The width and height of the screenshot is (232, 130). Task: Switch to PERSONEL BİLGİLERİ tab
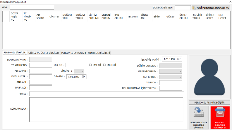[15, 53]
